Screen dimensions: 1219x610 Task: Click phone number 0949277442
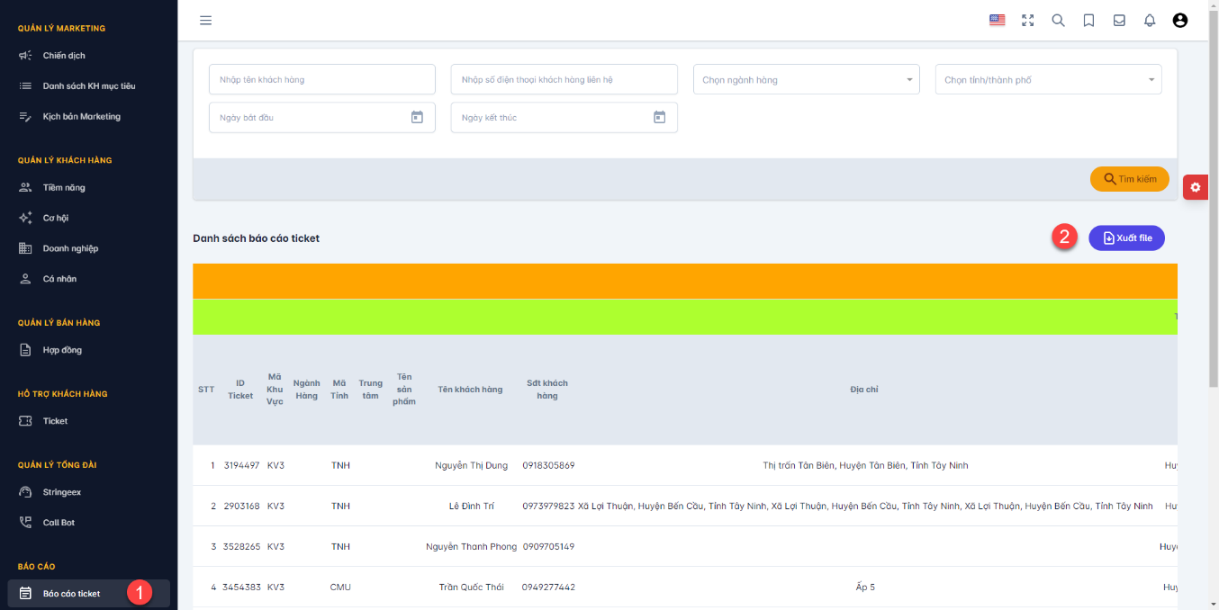click(x=548, y=588)
